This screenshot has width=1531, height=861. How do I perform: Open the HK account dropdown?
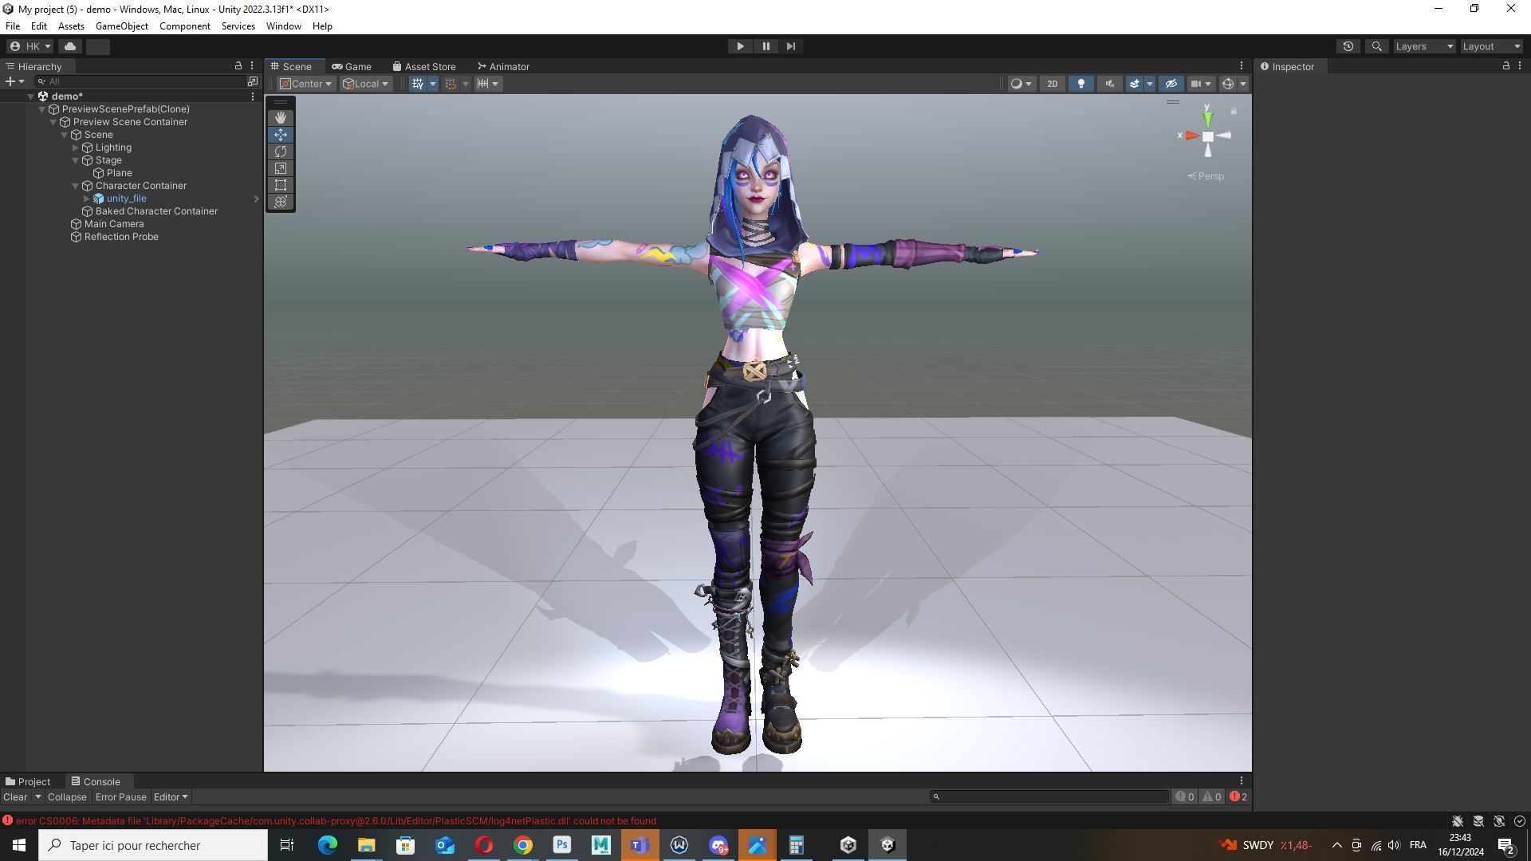click(30, 46)
